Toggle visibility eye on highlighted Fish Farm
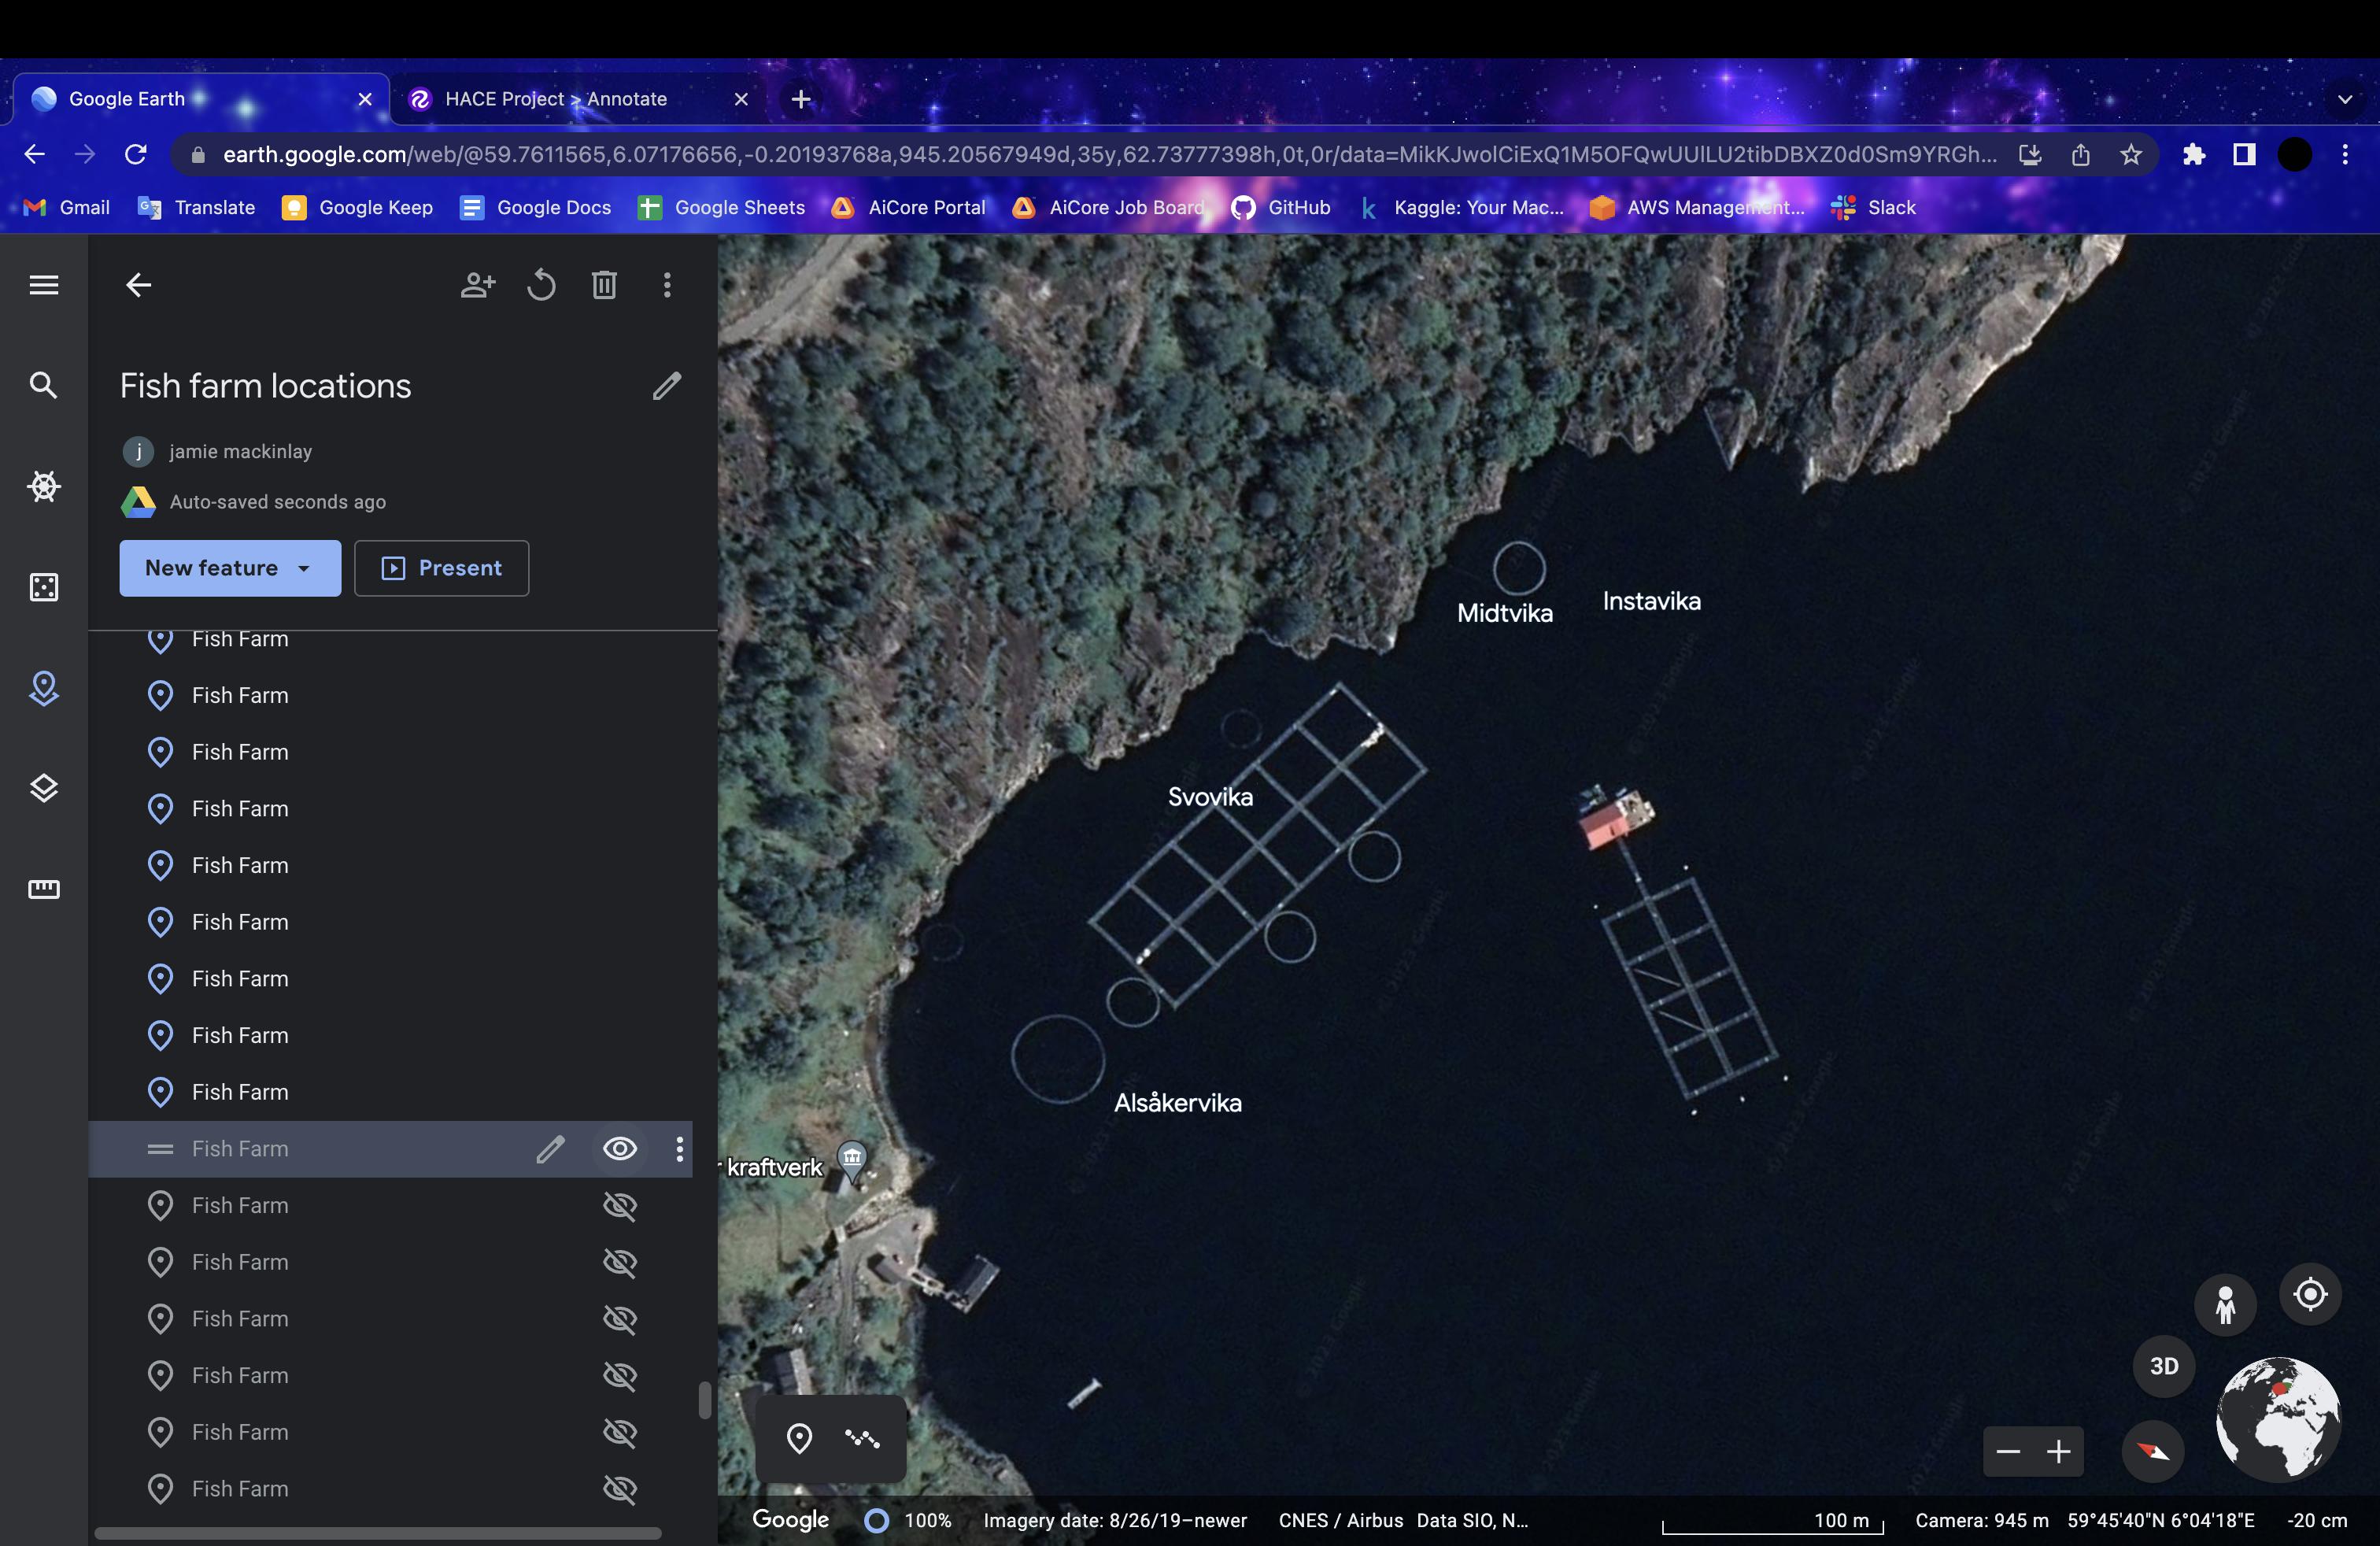 (620, 1149)
